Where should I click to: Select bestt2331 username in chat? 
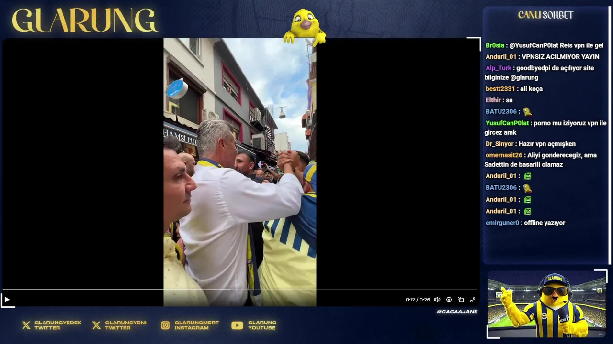500,89
